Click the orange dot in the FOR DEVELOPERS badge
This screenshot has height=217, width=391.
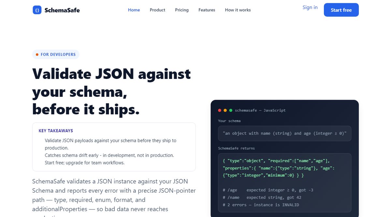pyautogui.click(x=37, y=55)
